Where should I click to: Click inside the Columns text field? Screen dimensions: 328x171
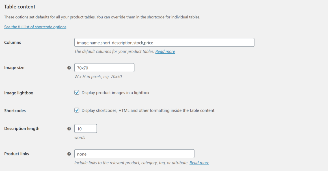164,42
